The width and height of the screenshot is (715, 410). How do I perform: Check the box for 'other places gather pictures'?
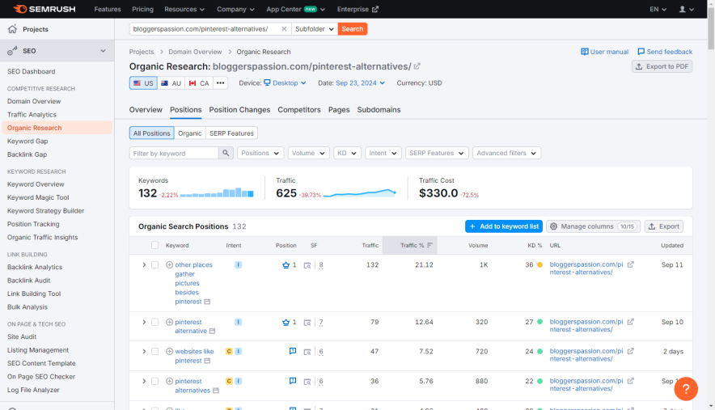[155, 265]
